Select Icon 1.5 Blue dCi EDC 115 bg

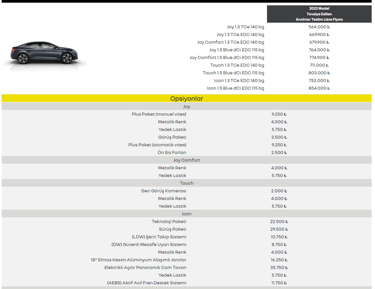[235, 88]
